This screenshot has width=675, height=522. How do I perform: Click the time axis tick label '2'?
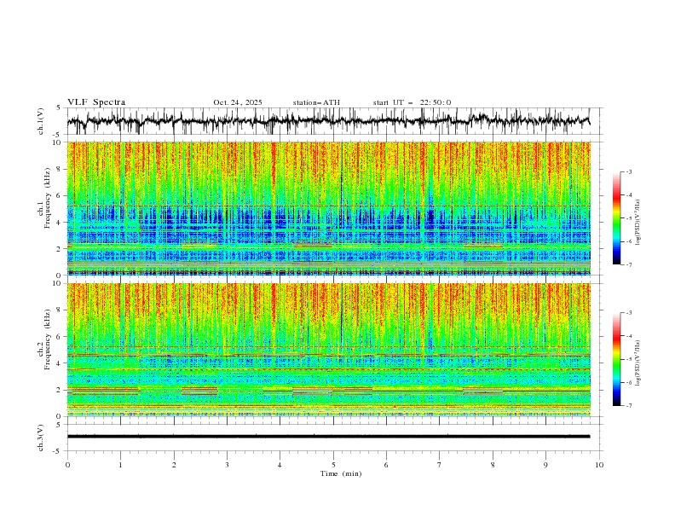click(174, 465)
